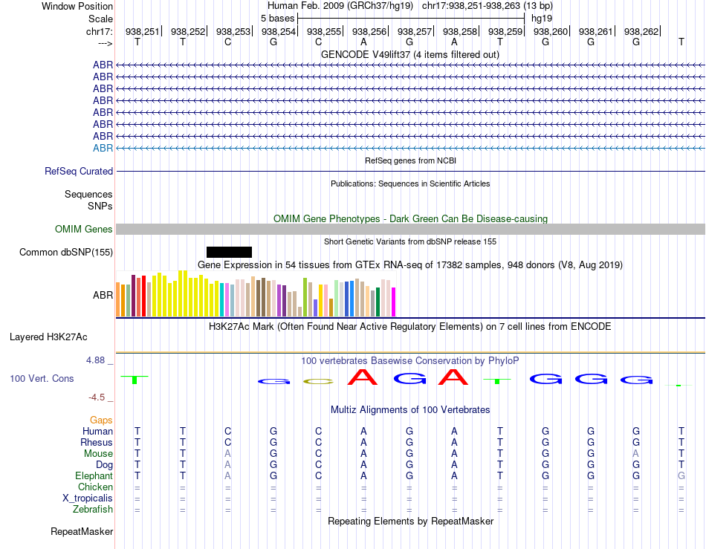Open Common dbSNP(155) track label
The height and width of the screenshot is (549, 706).
[66, 252]
